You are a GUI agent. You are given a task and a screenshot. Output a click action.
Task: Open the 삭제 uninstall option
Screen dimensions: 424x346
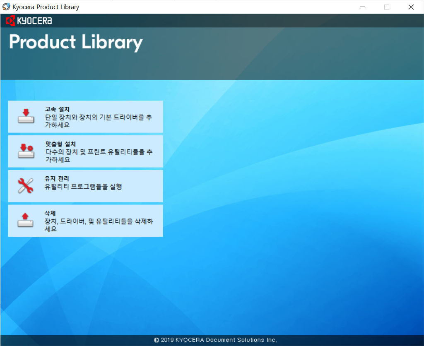[x=85, y=221]
